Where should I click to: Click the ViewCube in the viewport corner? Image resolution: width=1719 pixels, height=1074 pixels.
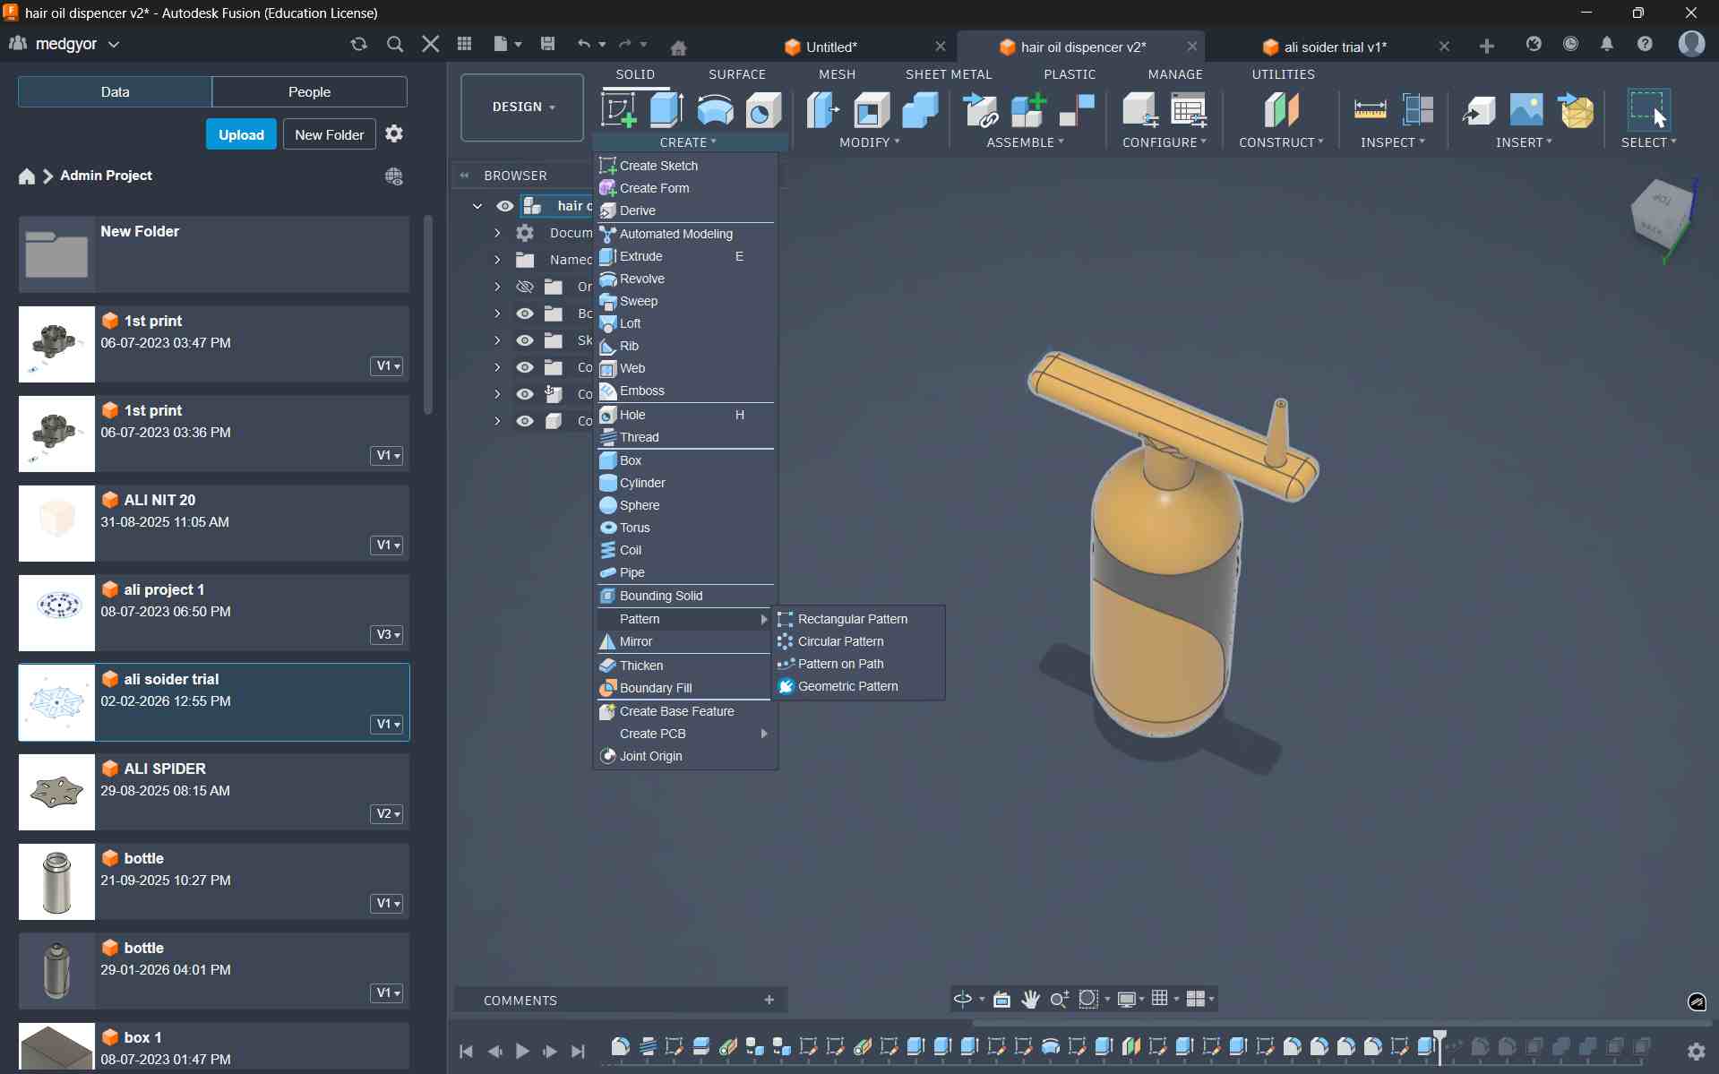pos(1662,215)
